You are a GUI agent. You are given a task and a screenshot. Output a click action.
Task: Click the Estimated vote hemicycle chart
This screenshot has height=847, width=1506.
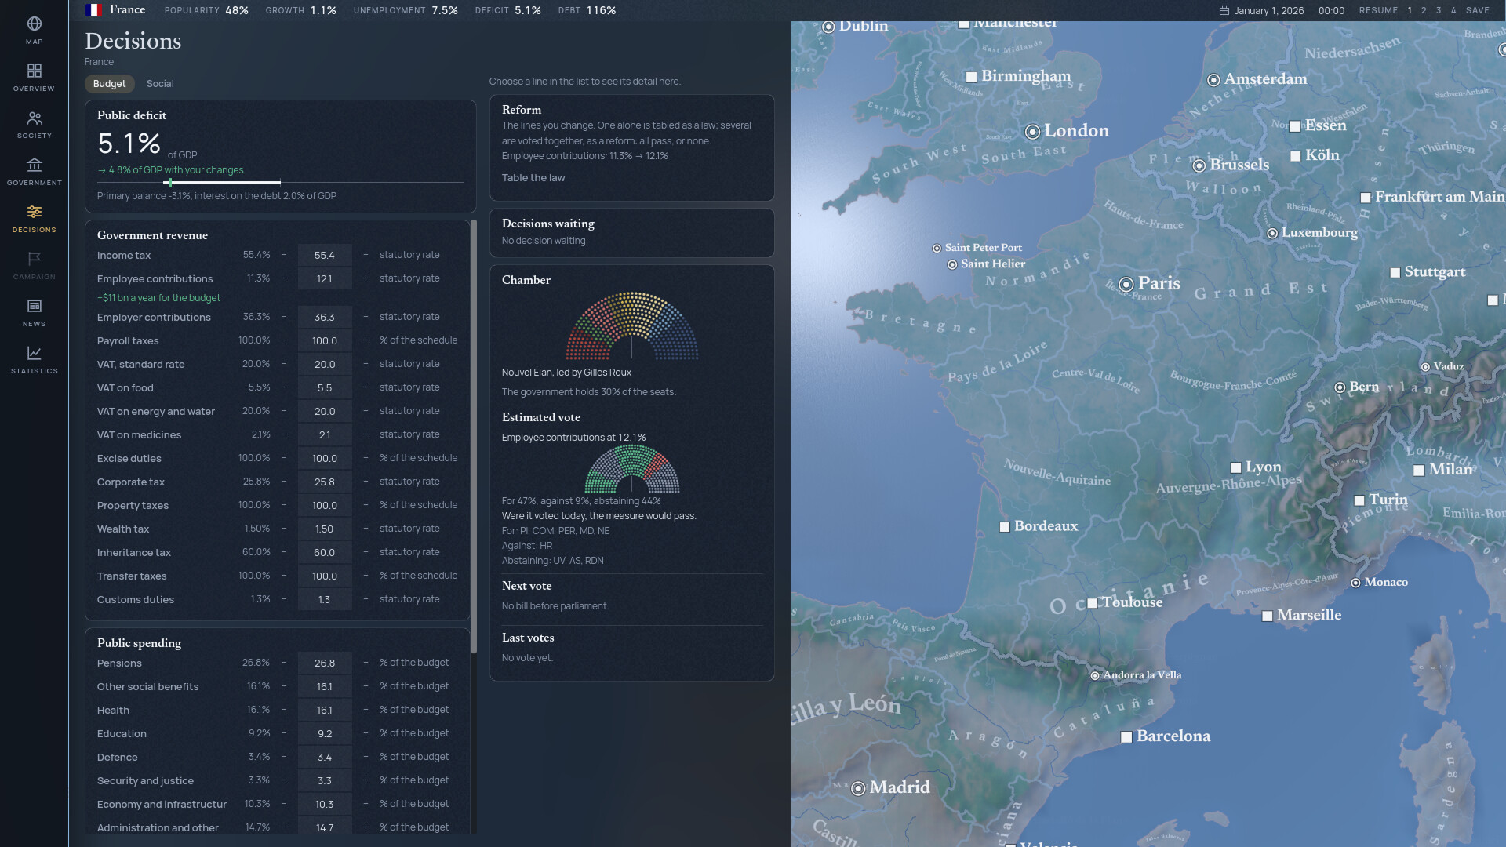[632, 469]
